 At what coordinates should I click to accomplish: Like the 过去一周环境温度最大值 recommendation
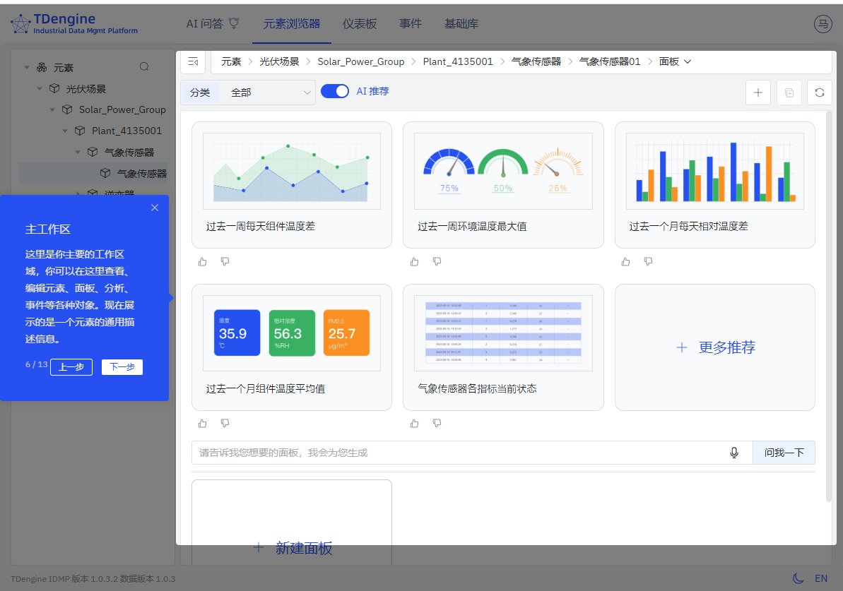coord(415,262)
